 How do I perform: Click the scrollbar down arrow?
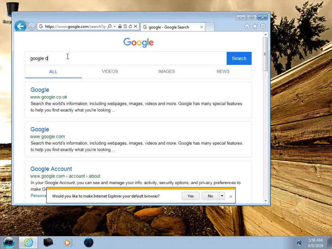(x=266, y=201)
